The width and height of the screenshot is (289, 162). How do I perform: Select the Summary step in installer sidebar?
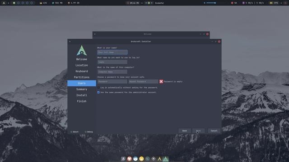coord(82,89)
